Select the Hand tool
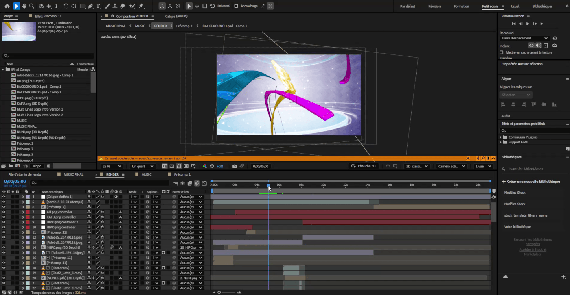 coord(24,6)
